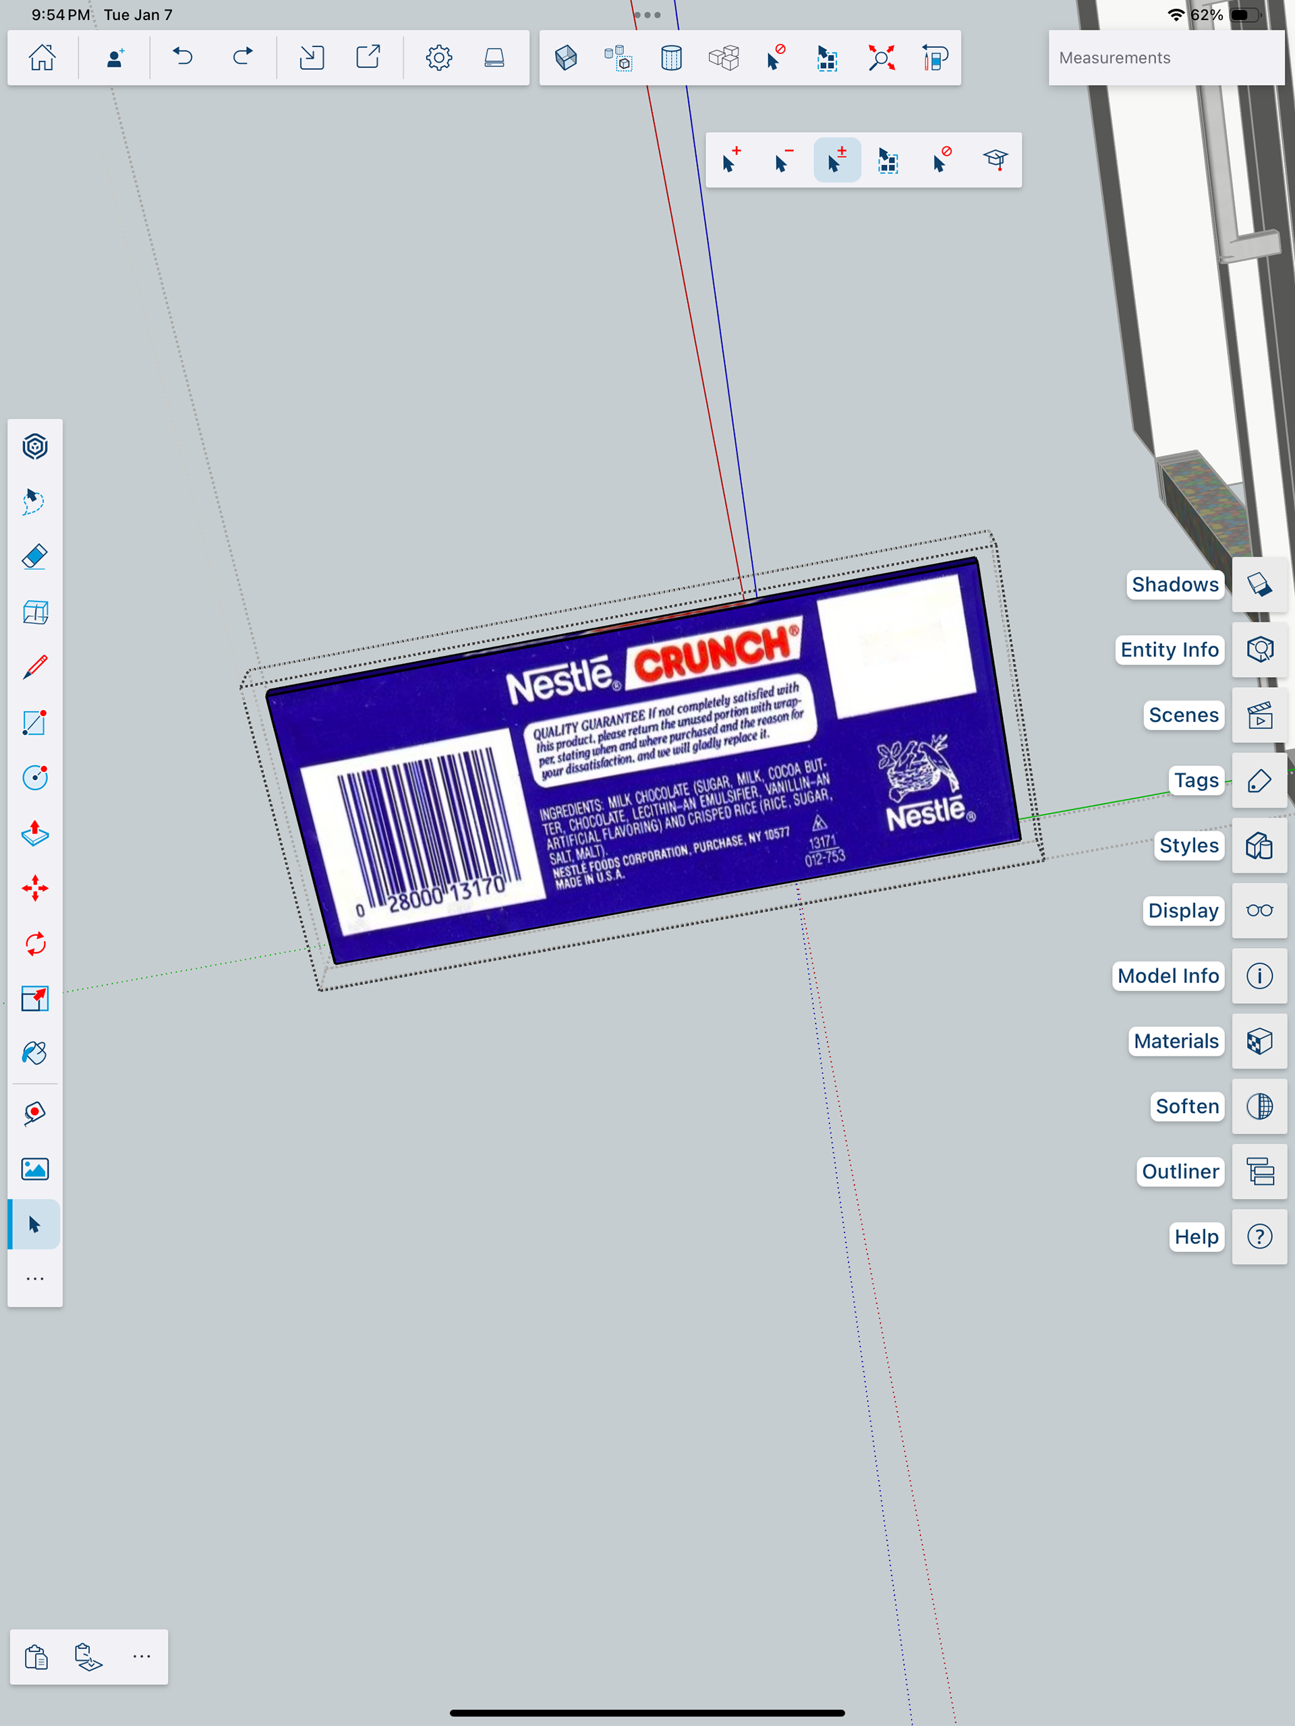Select the Rotate tool
Screen dimensions: 1295x1726
point(35,944)
